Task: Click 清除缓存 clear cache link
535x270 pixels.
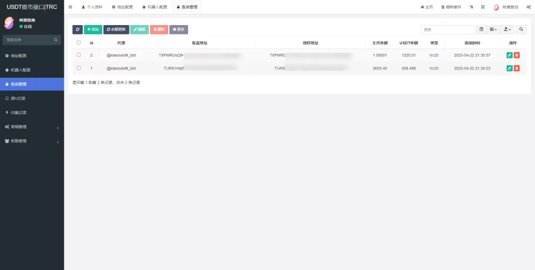Action: [451, 7]
